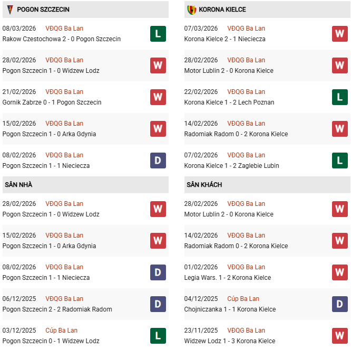Click the Korona Kielce club crest icon
Viewport: 351px width, 349px height.
point(191,10)
